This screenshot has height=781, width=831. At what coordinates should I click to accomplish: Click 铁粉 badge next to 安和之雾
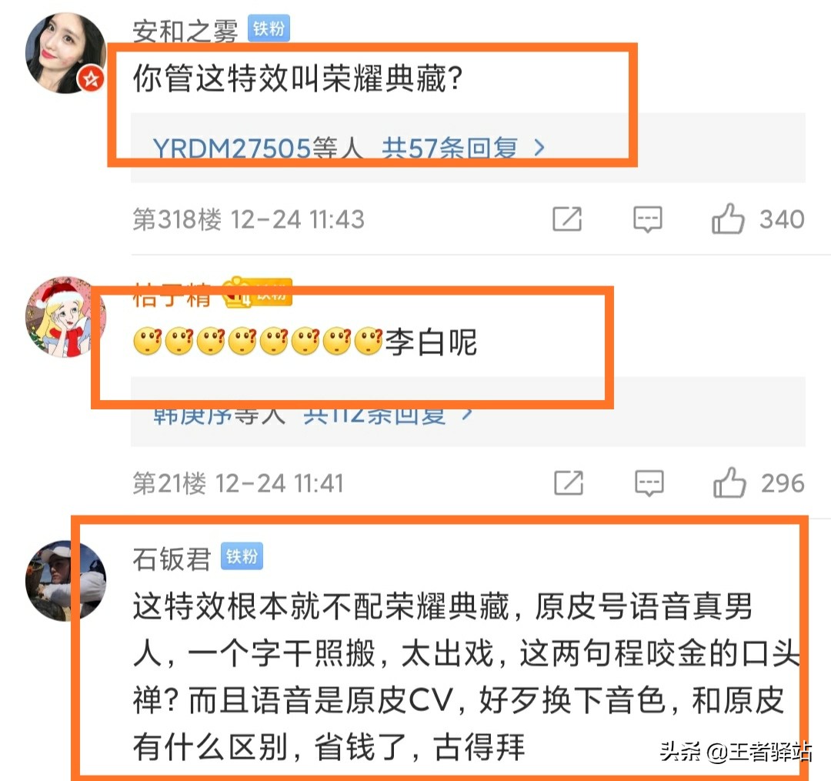click(269, 28)
